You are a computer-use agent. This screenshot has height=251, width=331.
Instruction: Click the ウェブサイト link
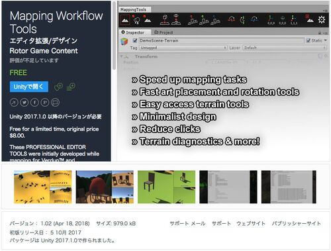251,223
